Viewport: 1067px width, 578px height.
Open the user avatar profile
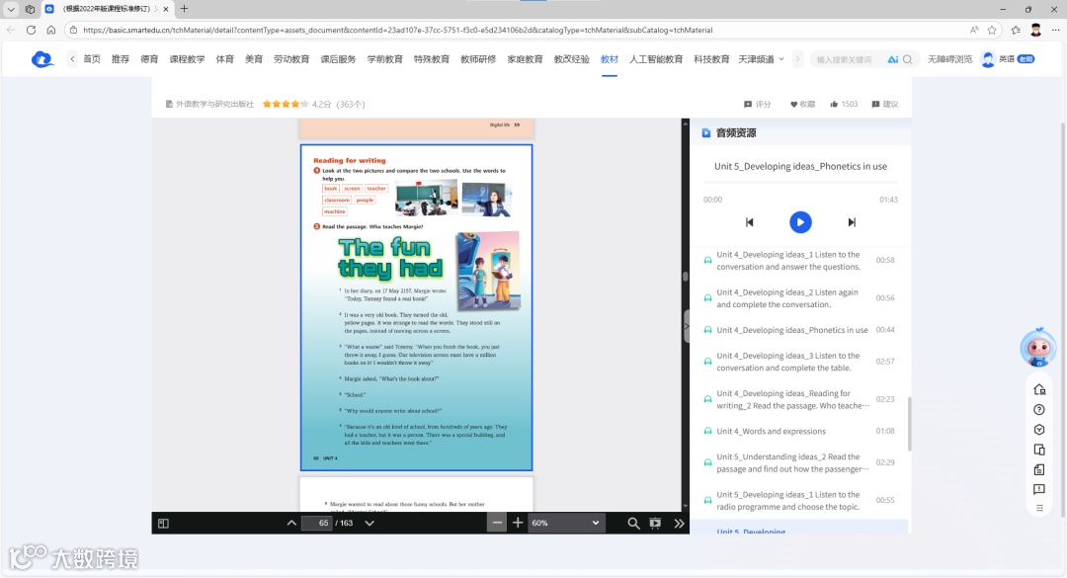pyautogui.click(x=988, y=59)
